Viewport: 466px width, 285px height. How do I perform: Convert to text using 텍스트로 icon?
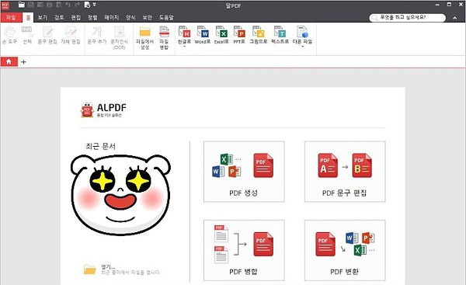280,35
